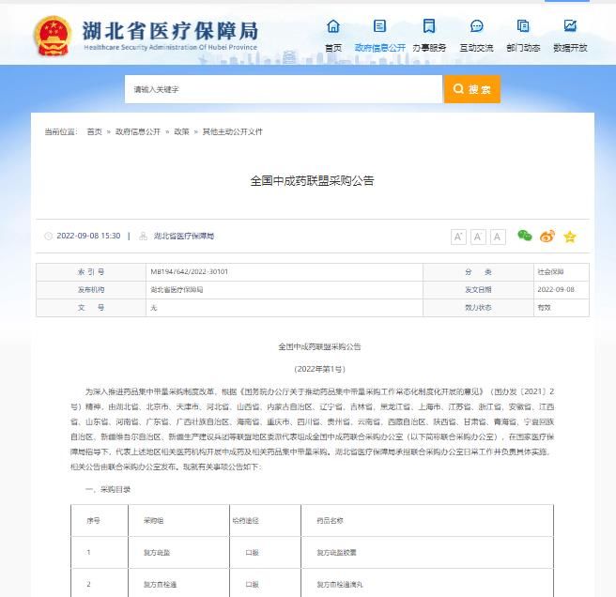Decrease font size with small A button
The image size is (616, 597).
498,237
